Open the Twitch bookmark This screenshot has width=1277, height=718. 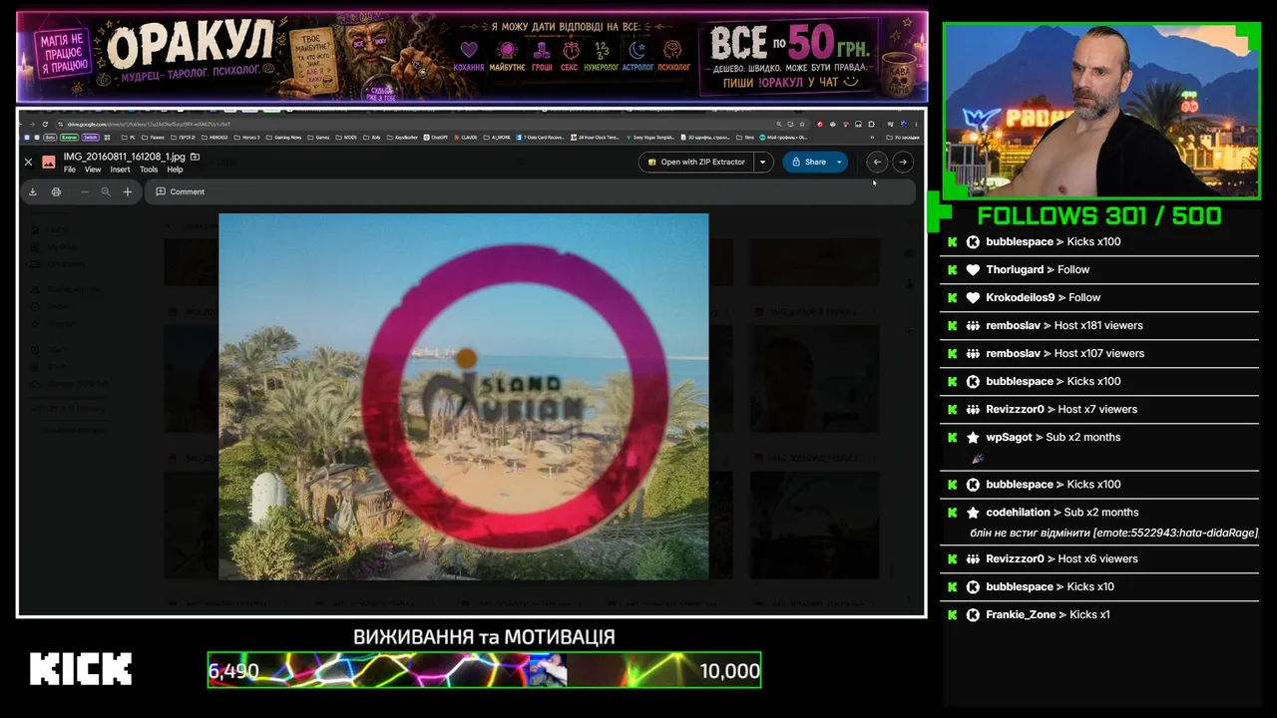point(91,137)
